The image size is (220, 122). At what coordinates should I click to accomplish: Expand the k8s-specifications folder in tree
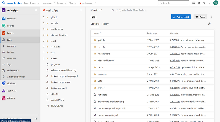coord(44,35)
